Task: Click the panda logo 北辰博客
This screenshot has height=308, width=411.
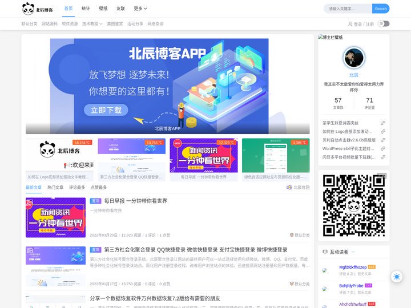Action: (x=38, y=9)
